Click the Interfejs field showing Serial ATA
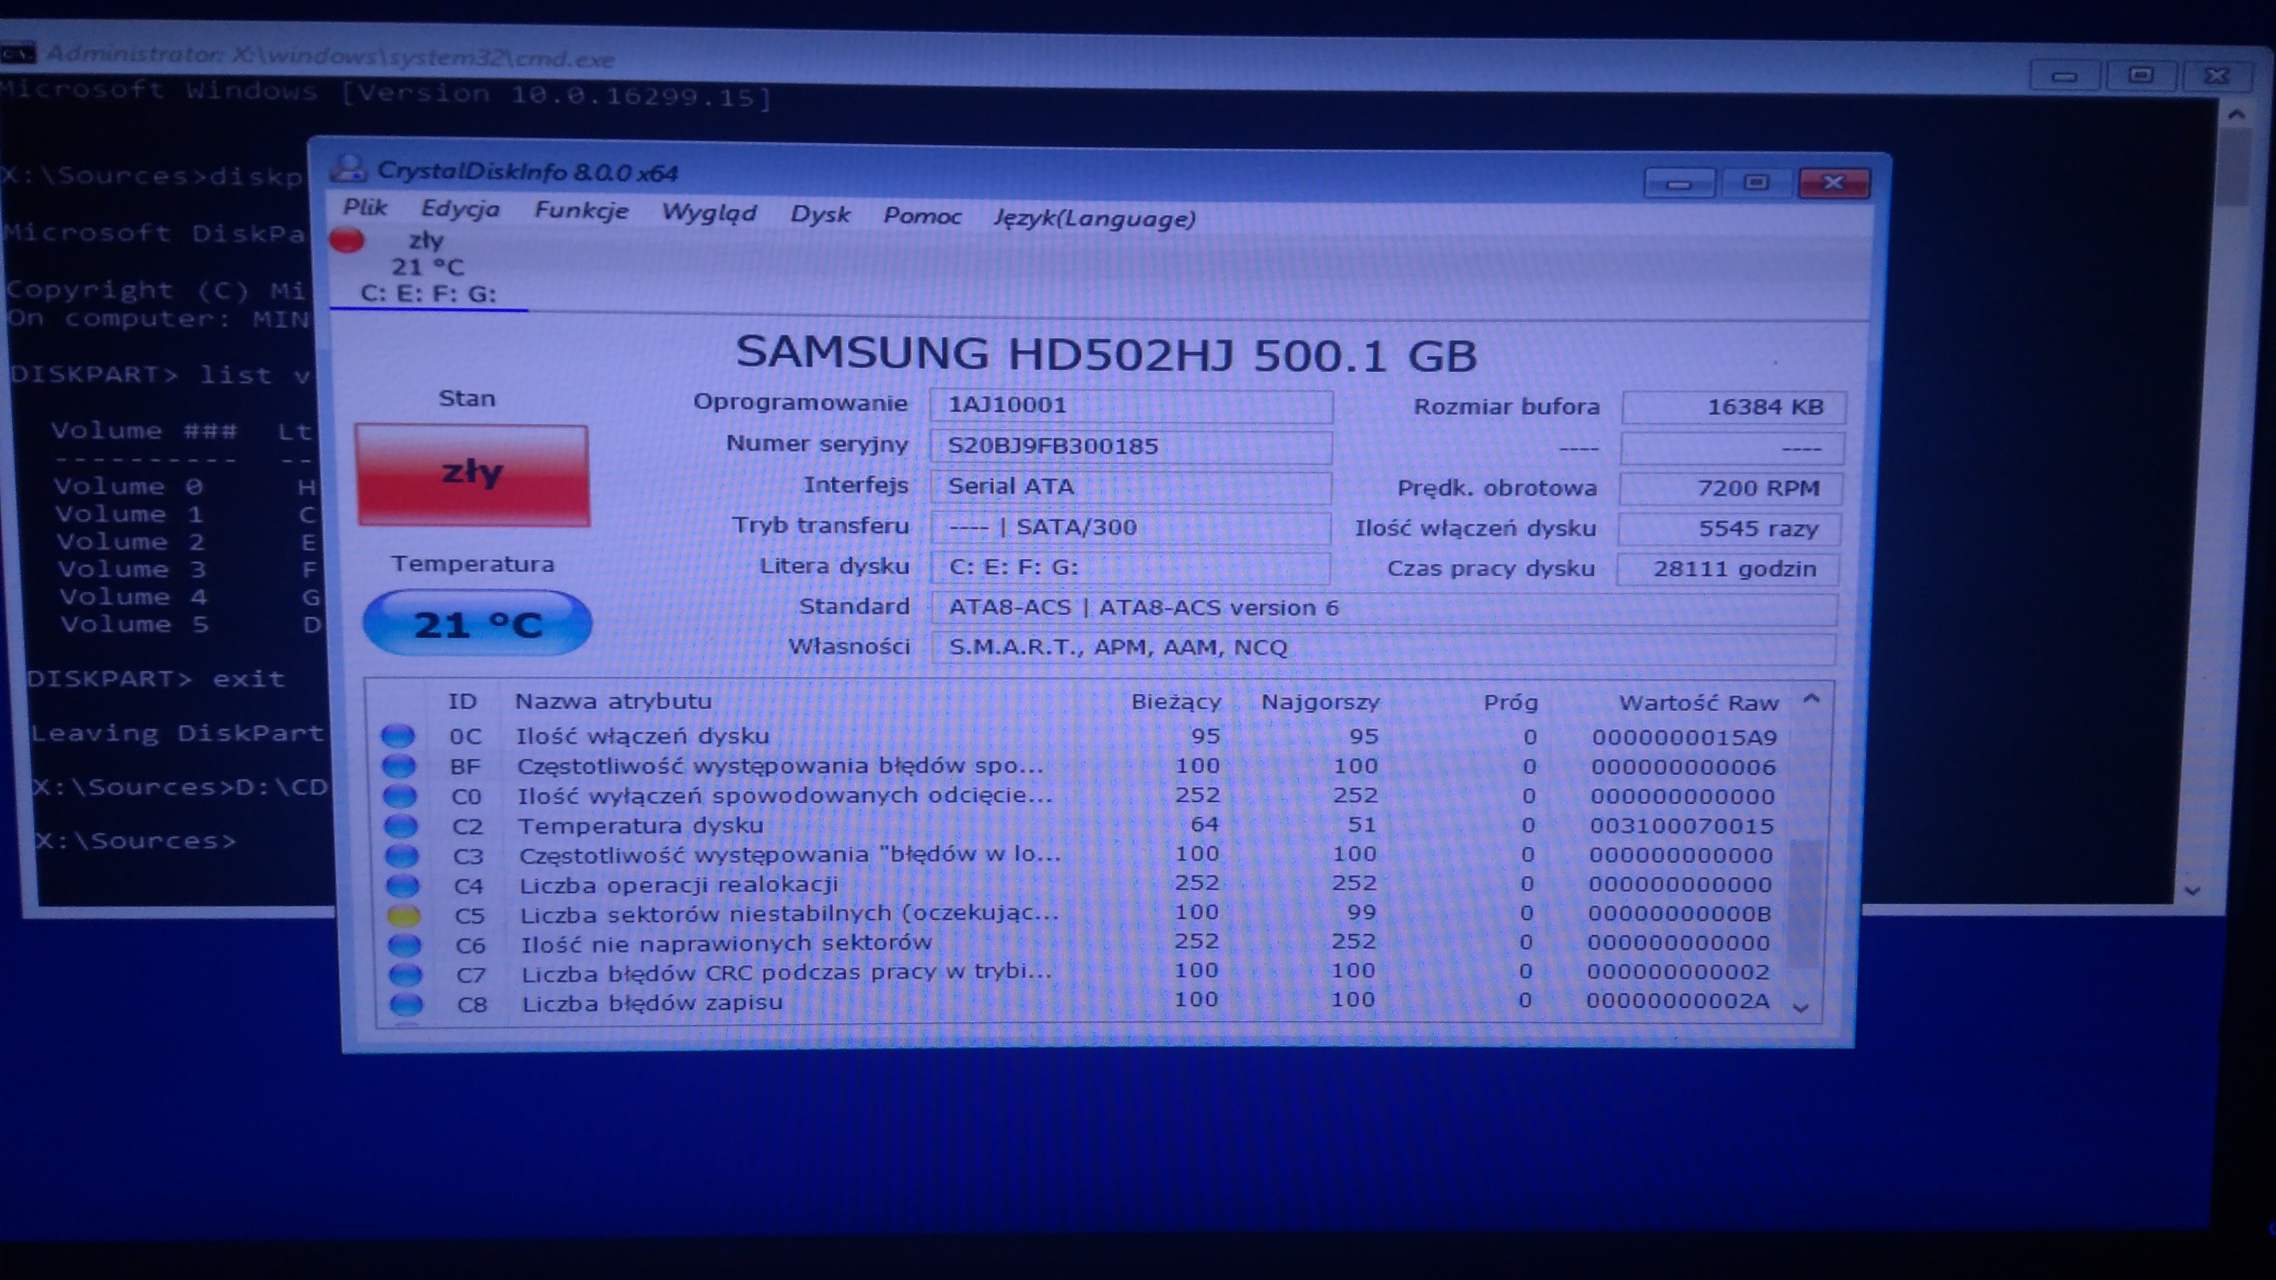The image size is (2276, 1280). pyautogui.click(x=1131, y=487)
